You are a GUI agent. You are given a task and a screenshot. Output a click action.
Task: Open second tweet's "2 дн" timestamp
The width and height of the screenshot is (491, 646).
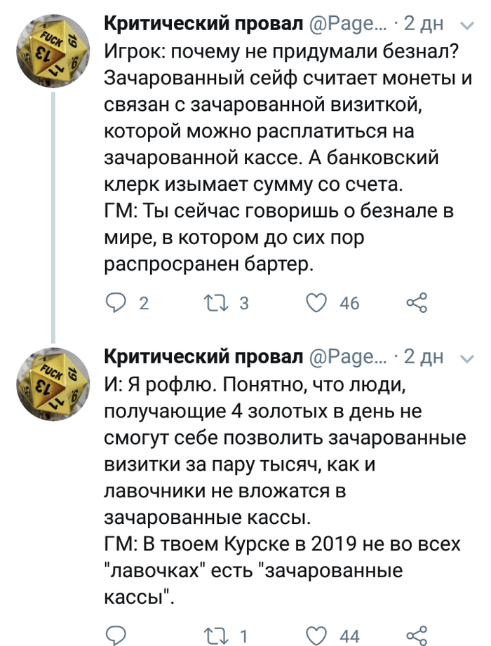tap(424, 356)
